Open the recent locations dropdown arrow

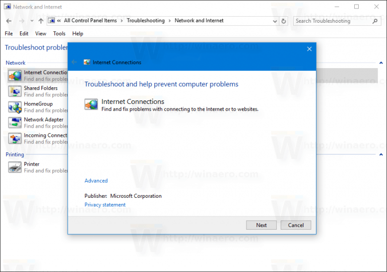pyautogui.click(x=32, y=21)
